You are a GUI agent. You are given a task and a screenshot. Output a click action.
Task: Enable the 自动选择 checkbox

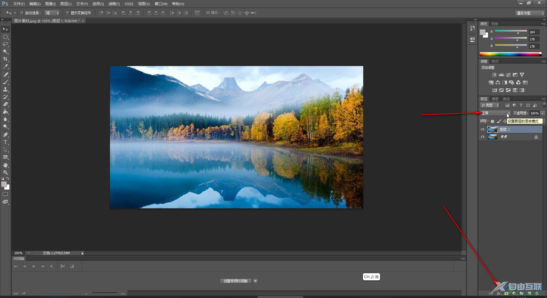(21, 13)
